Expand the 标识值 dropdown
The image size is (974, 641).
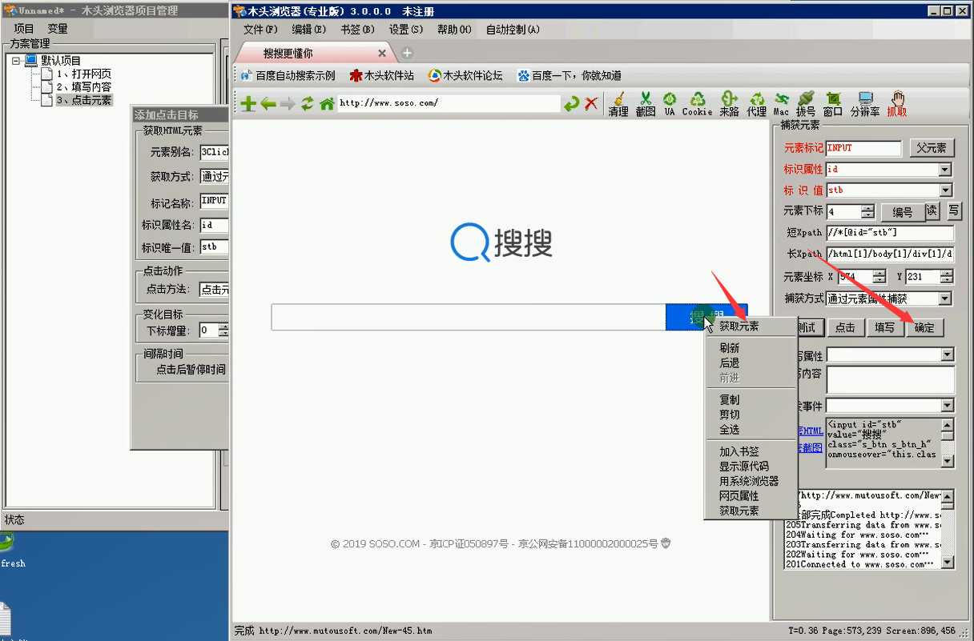[945, 190]
